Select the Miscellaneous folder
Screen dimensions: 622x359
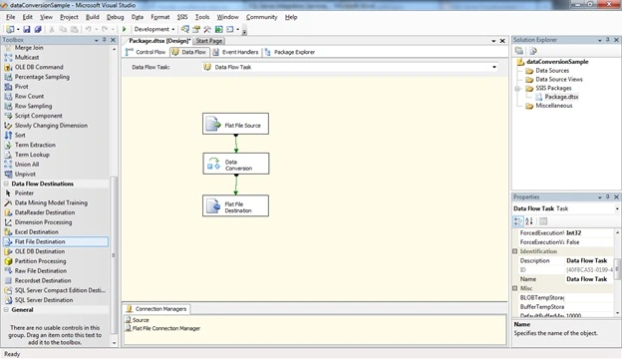pos(549,106)
